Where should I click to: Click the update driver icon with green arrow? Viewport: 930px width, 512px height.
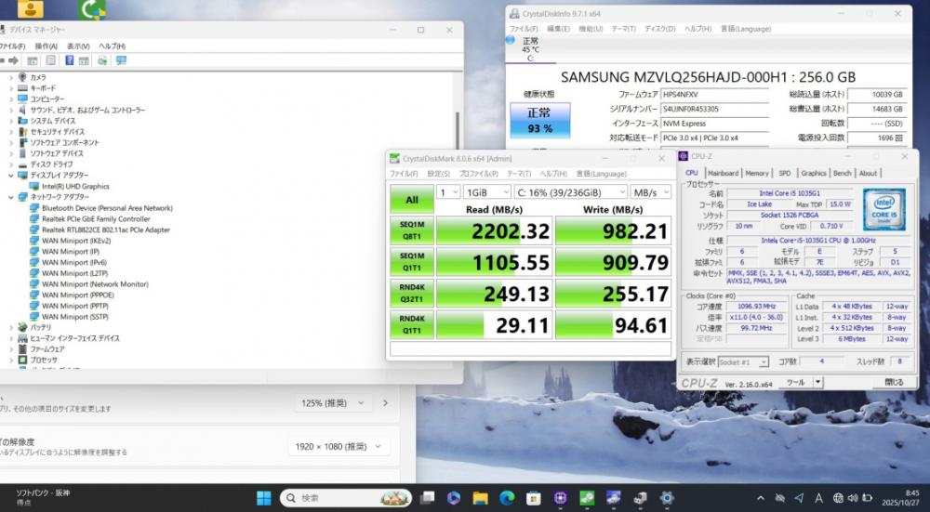point(102,60)
